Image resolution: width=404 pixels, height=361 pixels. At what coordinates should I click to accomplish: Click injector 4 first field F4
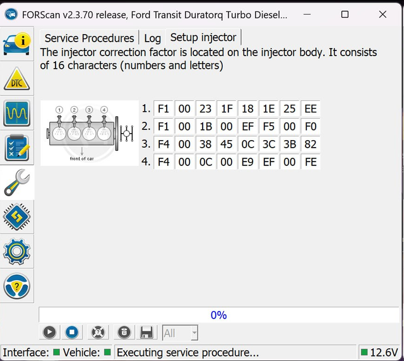tap(163, 162)
